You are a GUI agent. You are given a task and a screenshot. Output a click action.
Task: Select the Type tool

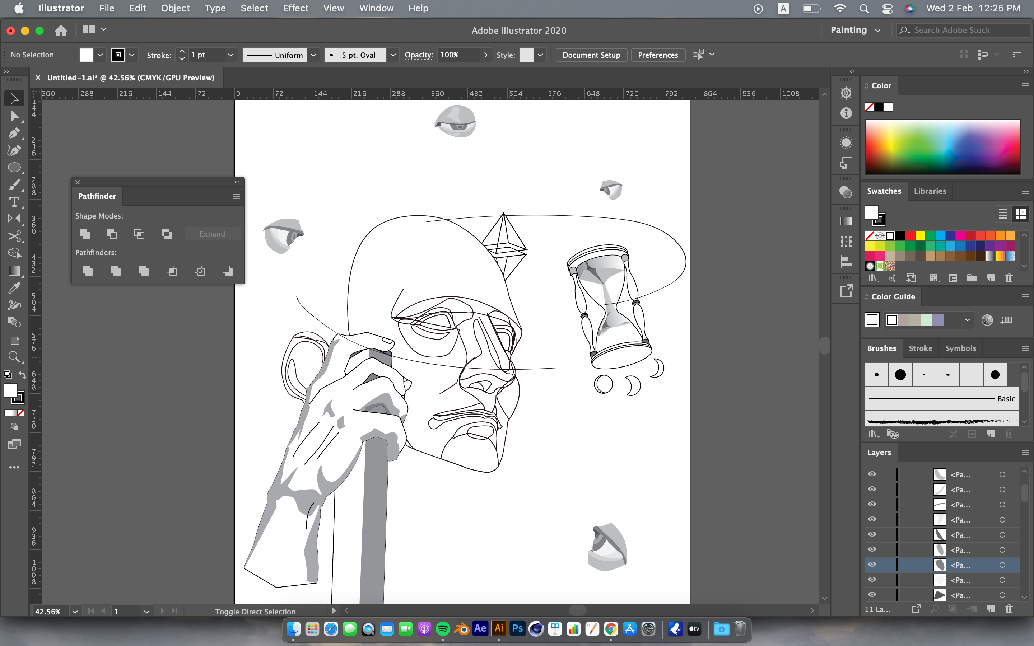[14, 202]
